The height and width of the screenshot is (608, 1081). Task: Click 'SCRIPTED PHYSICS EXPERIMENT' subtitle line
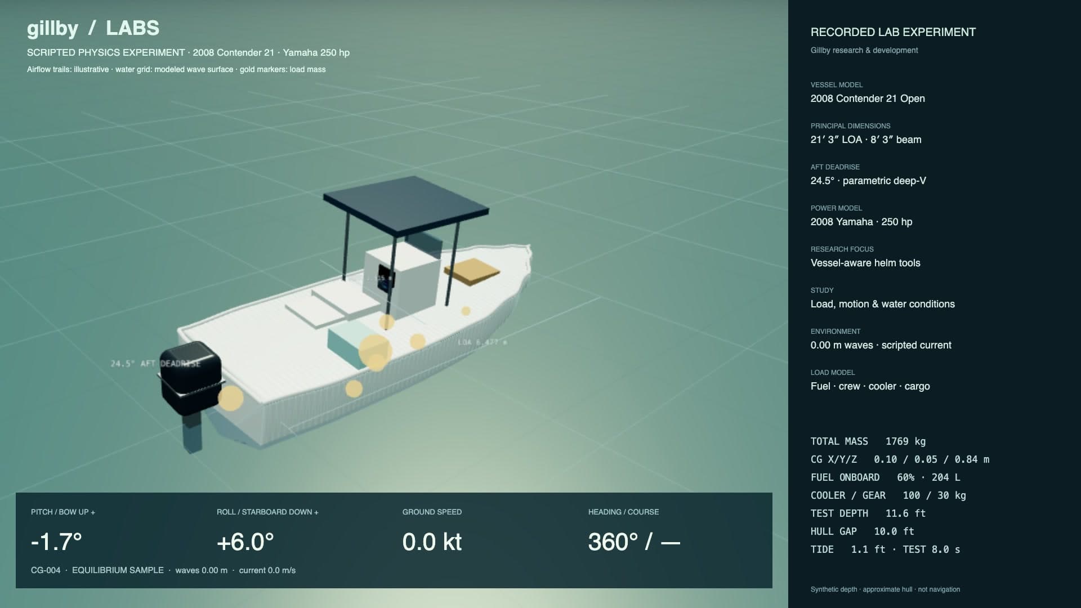pyautogui.click(x=188, y=52)
